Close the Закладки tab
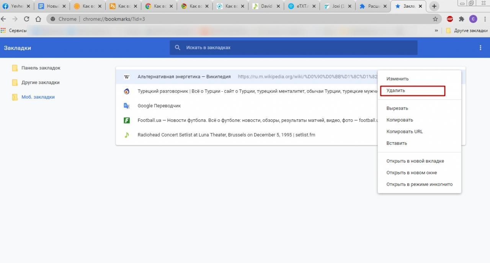Screen dimensions: 490x263 421,6
